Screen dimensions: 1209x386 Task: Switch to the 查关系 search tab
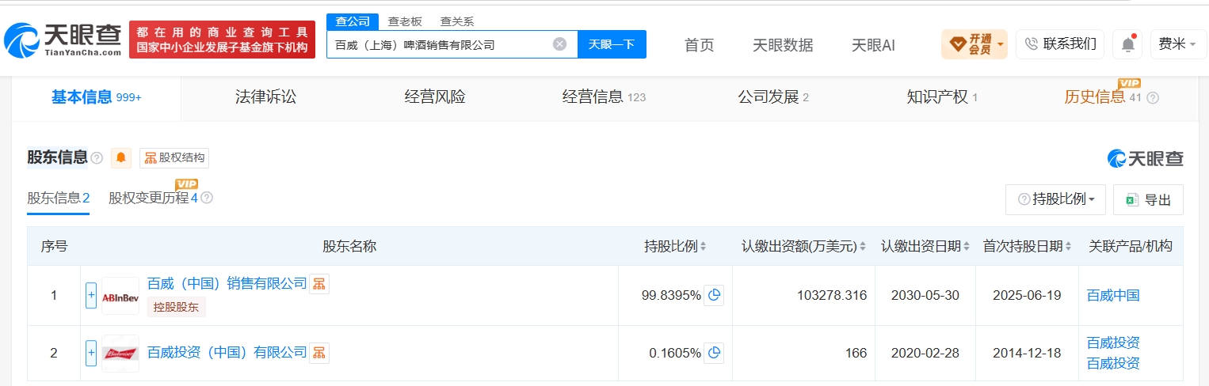click(457, 21)
